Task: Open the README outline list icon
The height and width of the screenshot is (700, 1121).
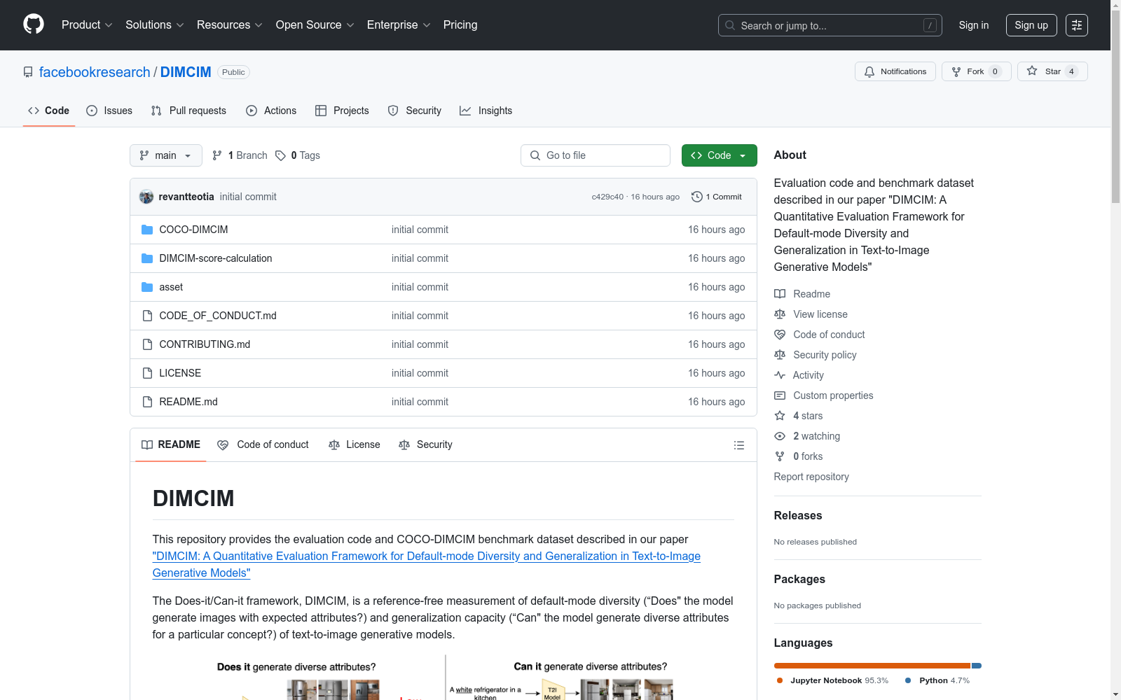Action: pos(738,445)
